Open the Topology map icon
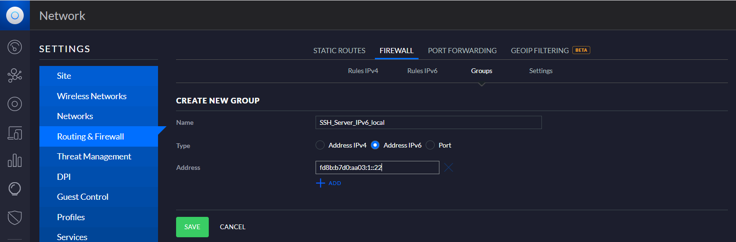 [x=15, y=75]
